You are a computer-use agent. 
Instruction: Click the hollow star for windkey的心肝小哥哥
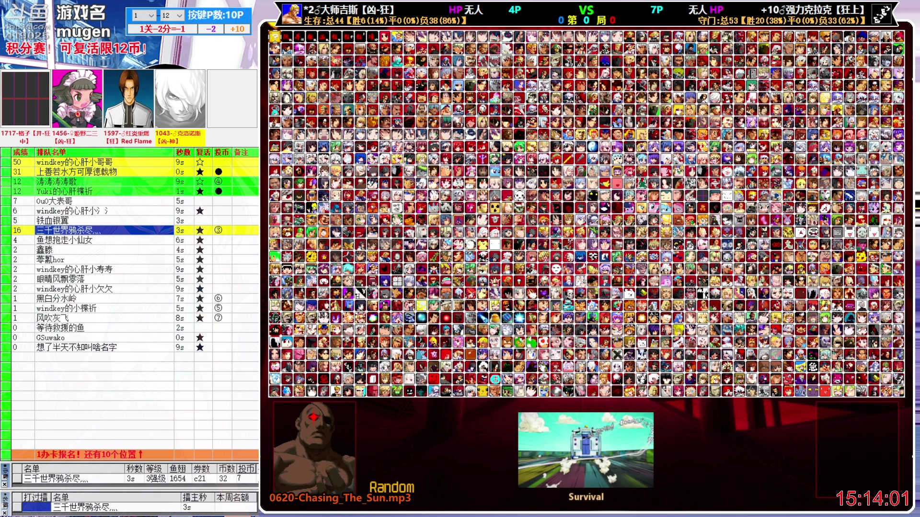tap(200, 162)
